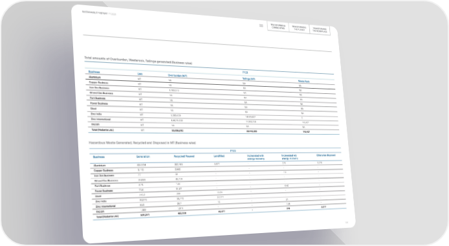The width and height of the screenshot is (449, 246).
Task: Switch to the Transforming Communities tab
Action: point(278,27)
